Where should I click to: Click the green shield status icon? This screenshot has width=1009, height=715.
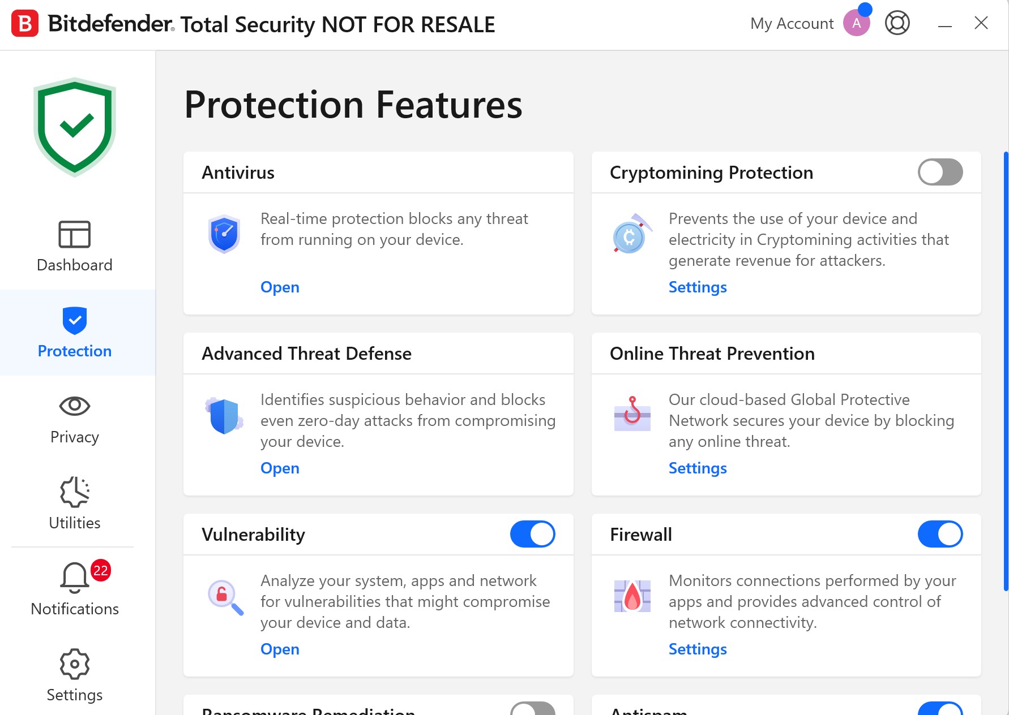click(x=75, y=127)
